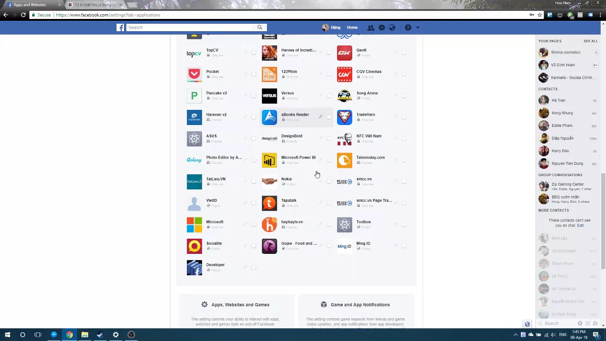This screenshot has width=606, height=341.
Task: Open the Talentoday.com app icon
Action: click(345, 160)
